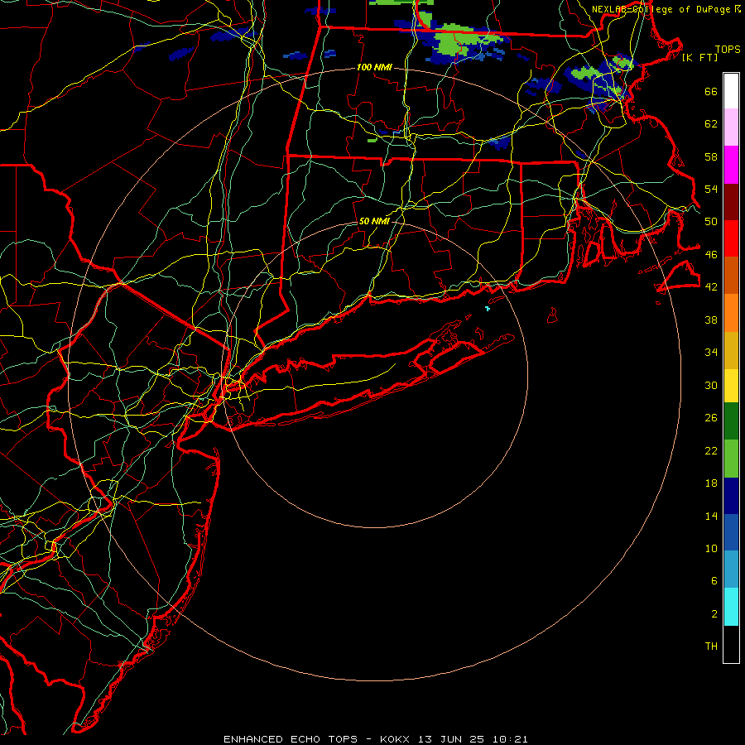Click the 'TH' legend label text
745x745 pixels.
pyautogui.click(x=711, y=646)
